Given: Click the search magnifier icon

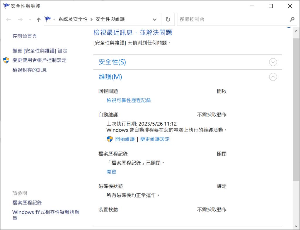Looking at the screenshot, I should (292, 19).
